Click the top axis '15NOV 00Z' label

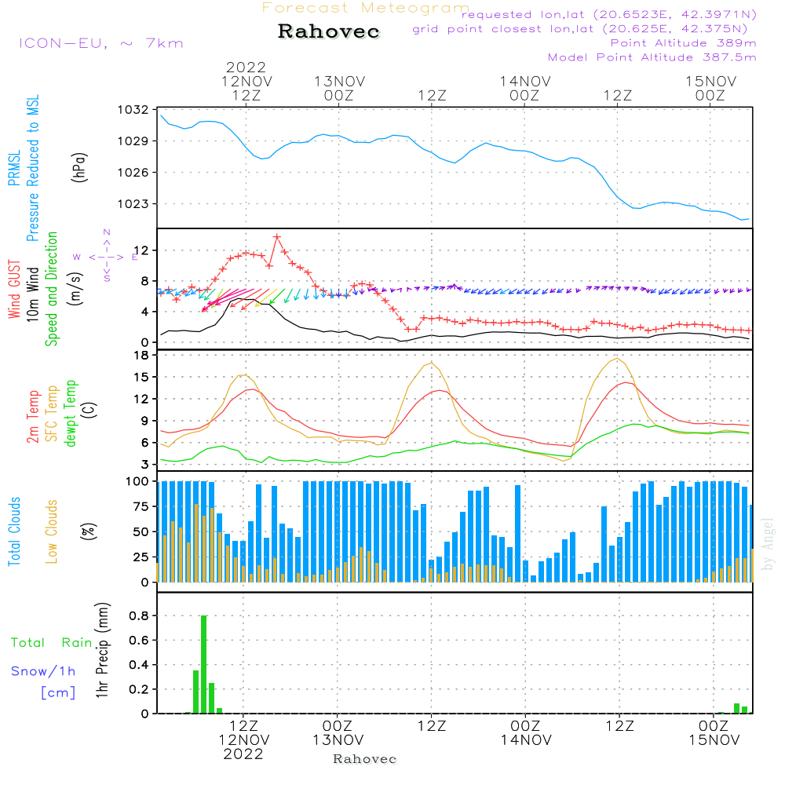[711, 88]
